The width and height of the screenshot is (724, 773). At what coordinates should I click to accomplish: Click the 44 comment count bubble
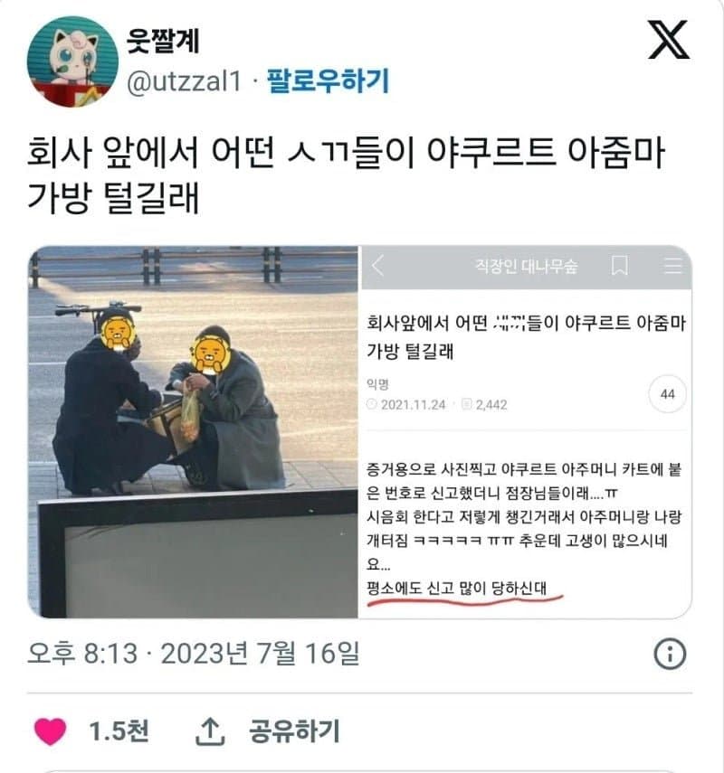[667, 394]
